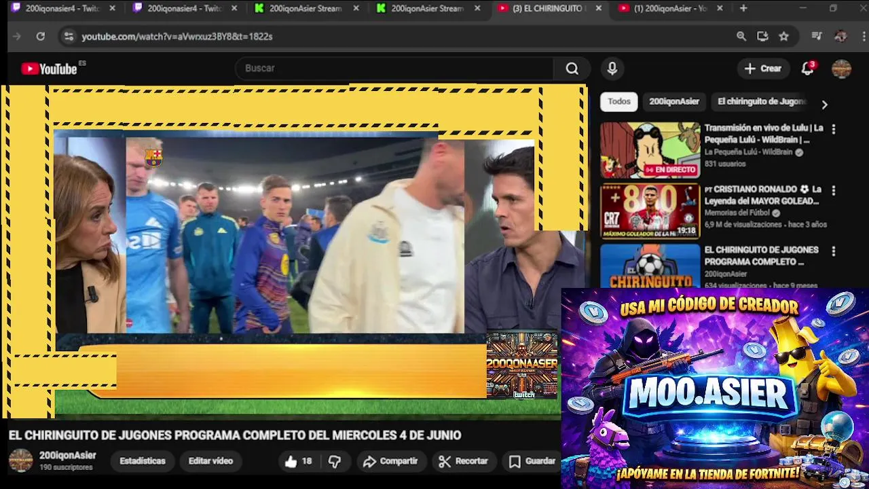Open options menu for El Chiringuito suggestion

834,251
